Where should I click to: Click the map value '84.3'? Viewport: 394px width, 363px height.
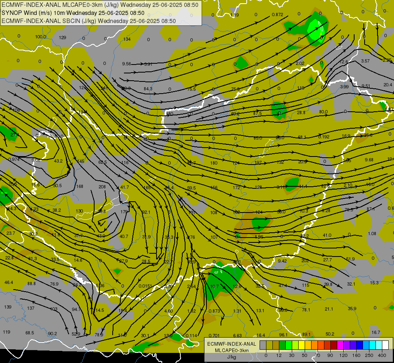148,89
